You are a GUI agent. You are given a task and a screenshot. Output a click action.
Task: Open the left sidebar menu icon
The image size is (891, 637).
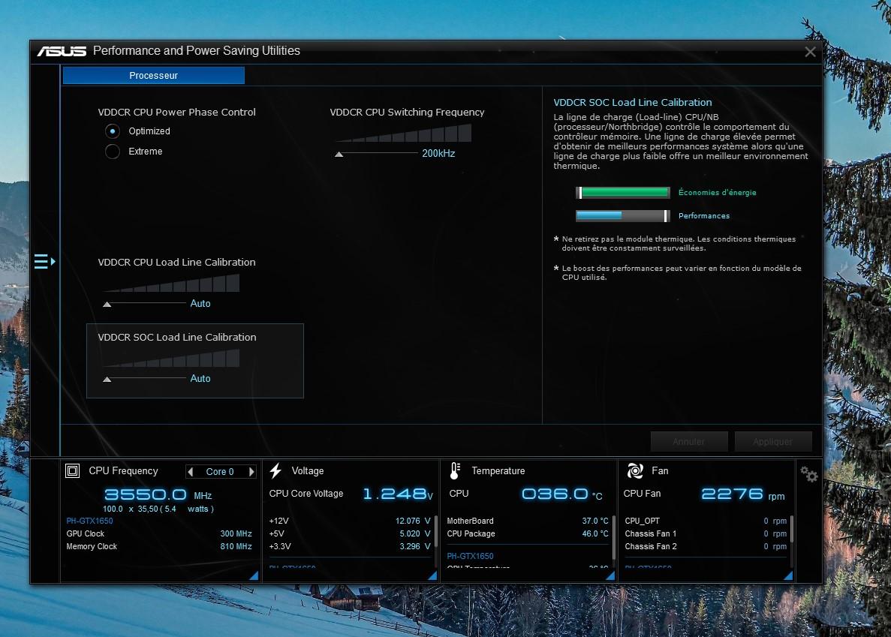tap(44, 261)
